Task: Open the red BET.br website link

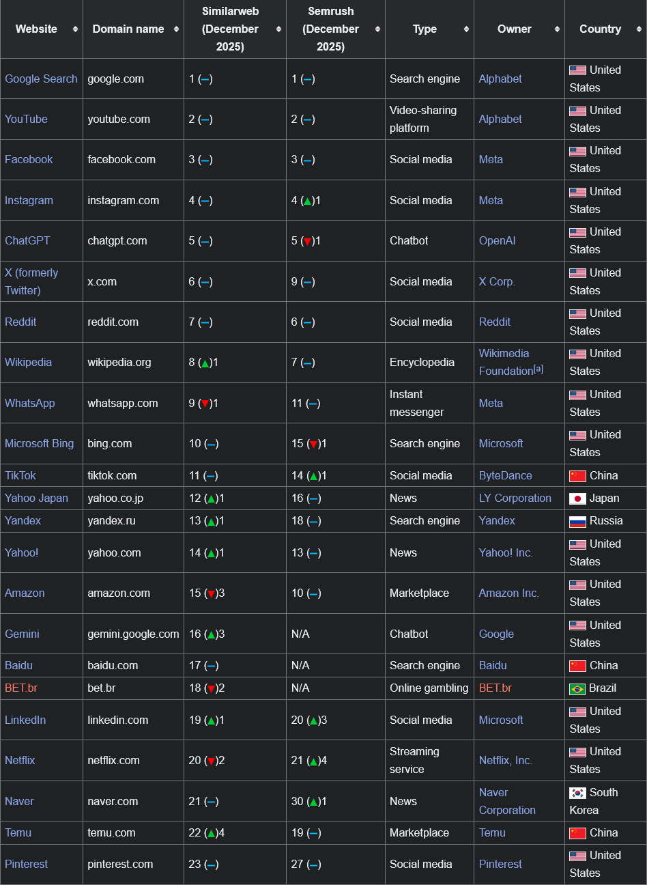Action: pyautogui.click(x=21, y=688)
